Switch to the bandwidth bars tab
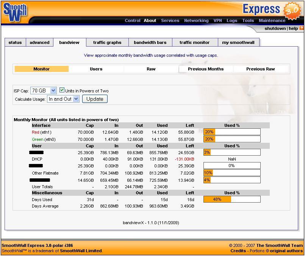Viewport: 305px width, 256px height. [150, 42]
